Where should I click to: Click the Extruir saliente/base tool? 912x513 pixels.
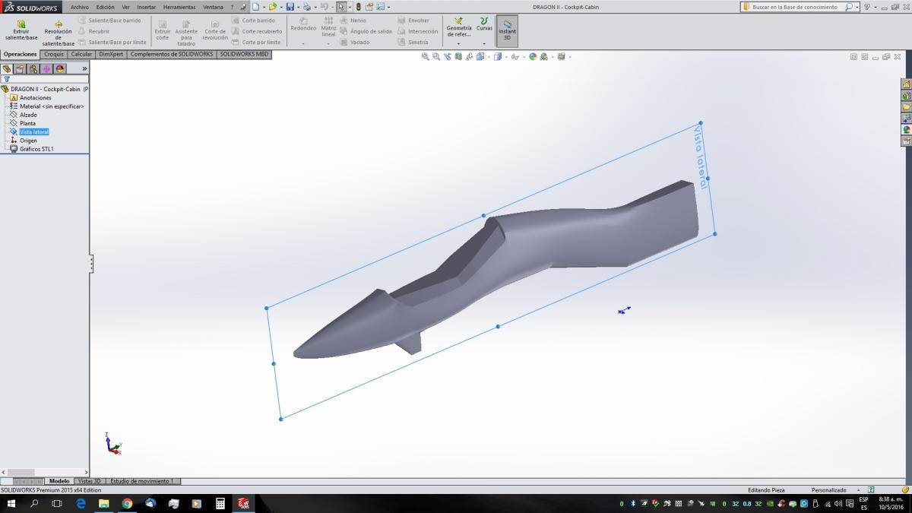click(21, 30)
